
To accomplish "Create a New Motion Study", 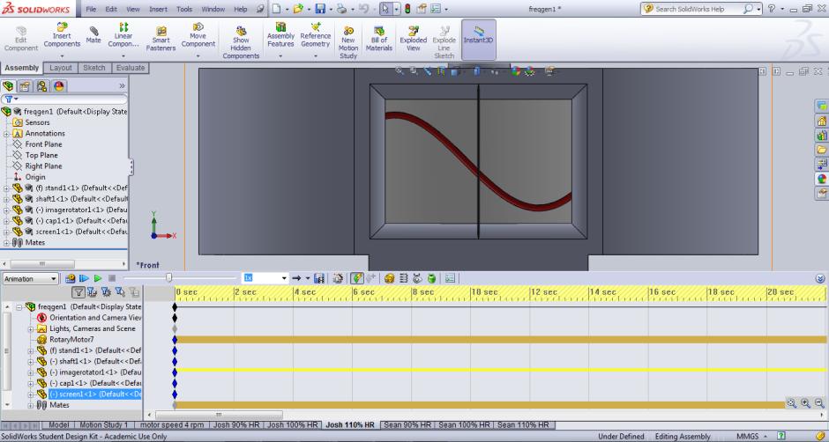I will (348, 40).
